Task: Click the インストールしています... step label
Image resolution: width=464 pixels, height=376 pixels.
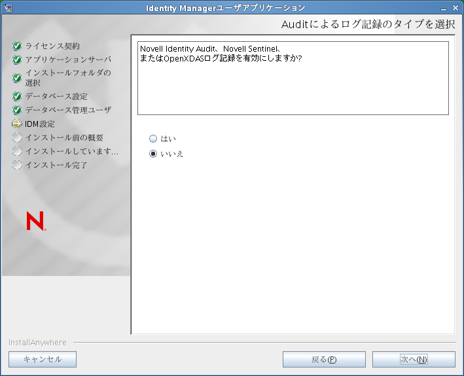Action: point(72,151)
